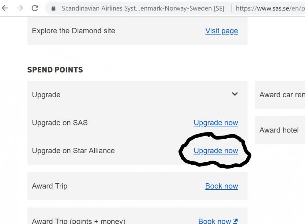The width and height of the screenshot is (305, 224).
Task: Focus the sas.se URL in address bar
Action: (x=270, y=8)
